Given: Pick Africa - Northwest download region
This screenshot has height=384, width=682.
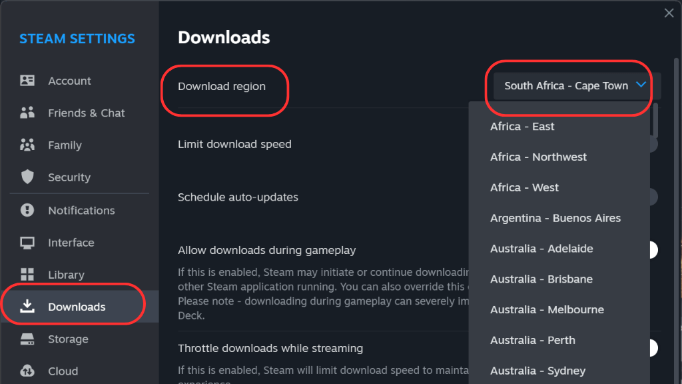Looking at the screenshot, I should 538,157.
